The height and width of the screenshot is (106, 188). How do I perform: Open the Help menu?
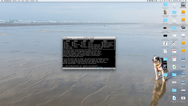point(37,1)
